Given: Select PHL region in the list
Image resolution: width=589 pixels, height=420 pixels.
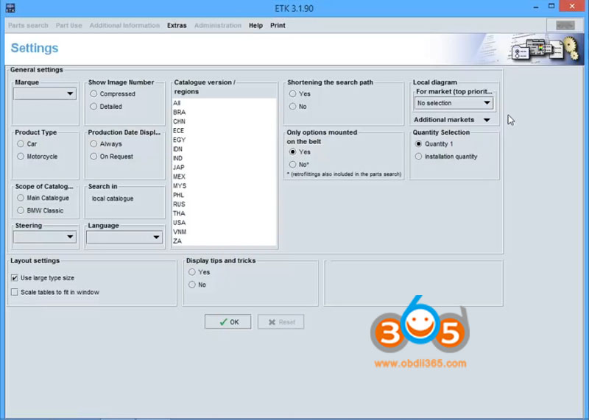Looking at the screenshot, I should [x=225, y=195].
